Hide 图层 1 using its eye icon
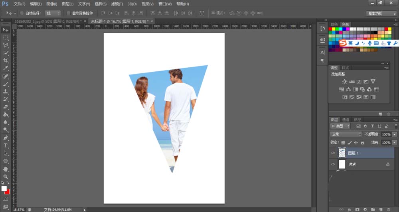Screen dimensions: 399x212 333,153
